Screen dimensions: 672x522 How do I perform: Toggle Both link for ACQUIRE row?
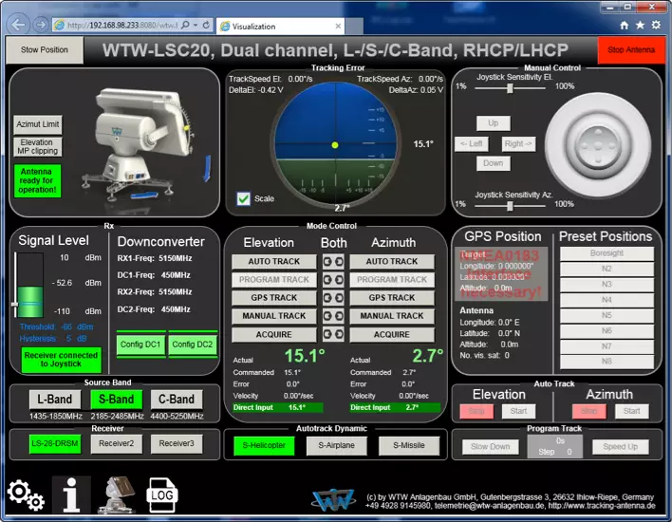click(333, 334)
